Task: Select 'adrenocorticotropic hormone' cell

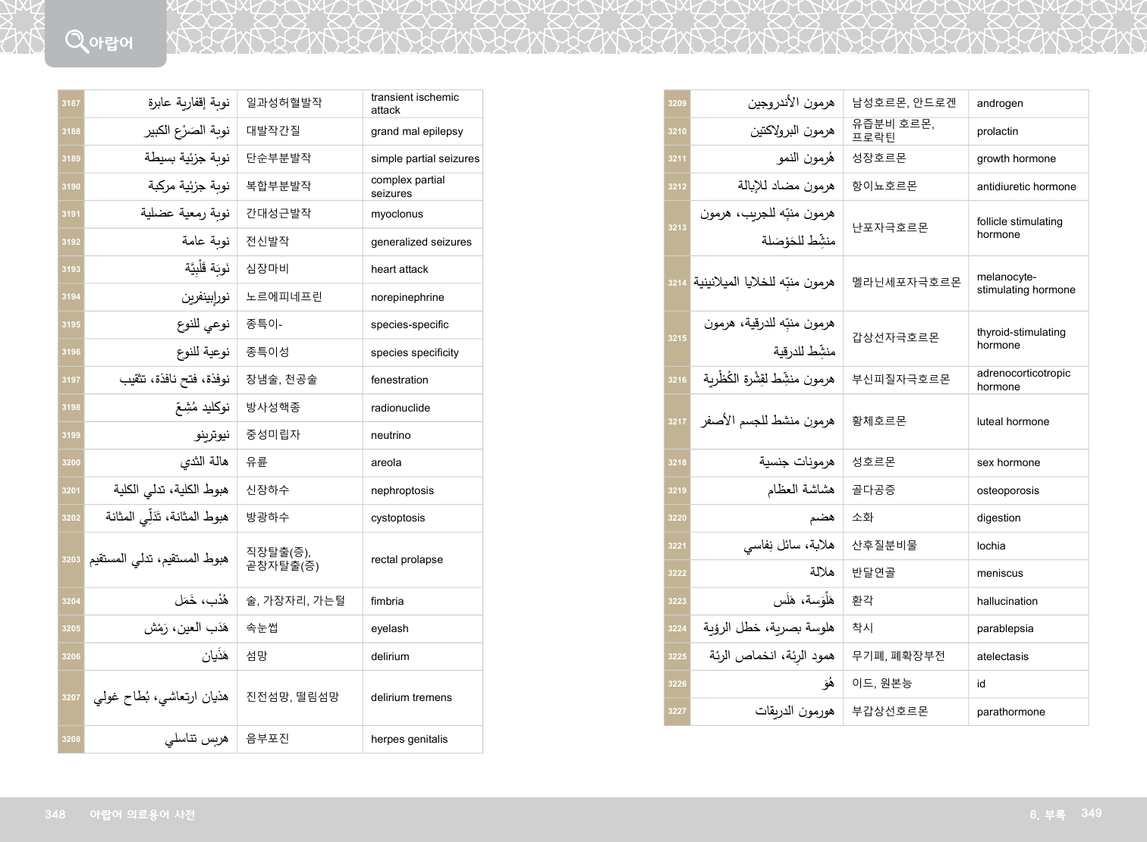Action: pyautogui.click(x=1023, y=380)
